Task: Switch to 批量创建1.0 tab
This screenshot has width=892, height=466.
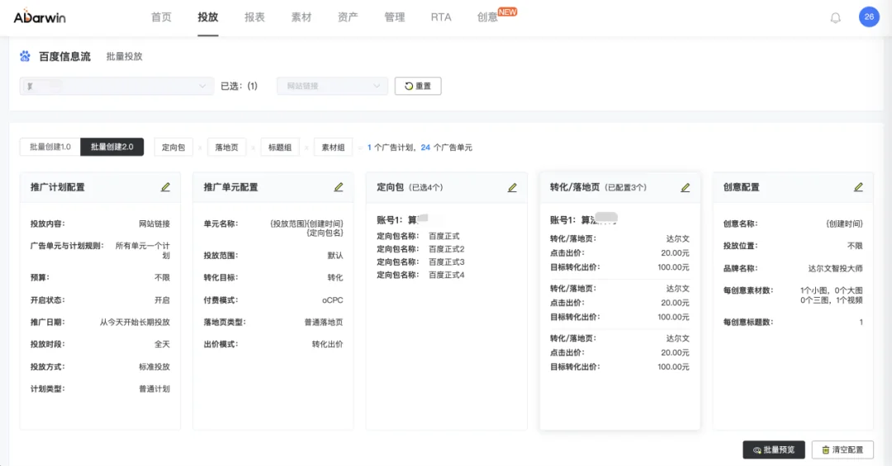Action: coord(50,147)
